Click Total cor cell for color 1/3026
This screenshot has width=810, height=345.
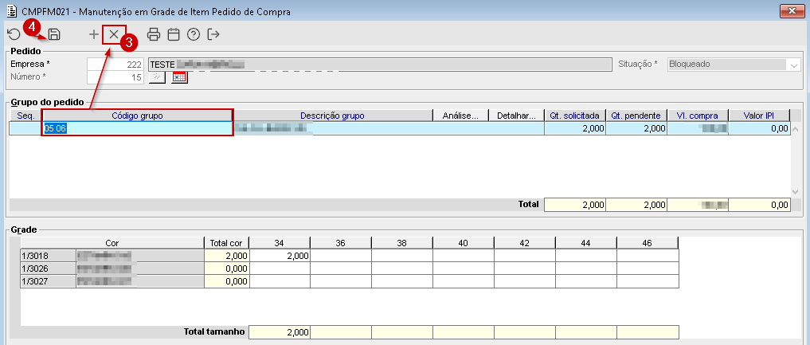pos(227,269)
